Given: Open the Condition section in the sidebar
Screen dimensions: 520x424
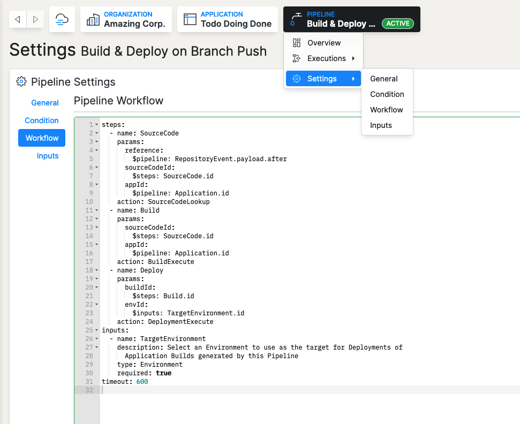Looking at the screenshot, I should click(x=41, y=120).
